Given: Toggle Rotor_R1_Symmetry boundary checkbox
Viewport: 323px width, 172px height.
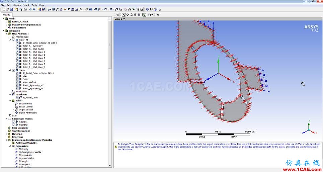Looking at the screenshot, I should coord(17,46).
